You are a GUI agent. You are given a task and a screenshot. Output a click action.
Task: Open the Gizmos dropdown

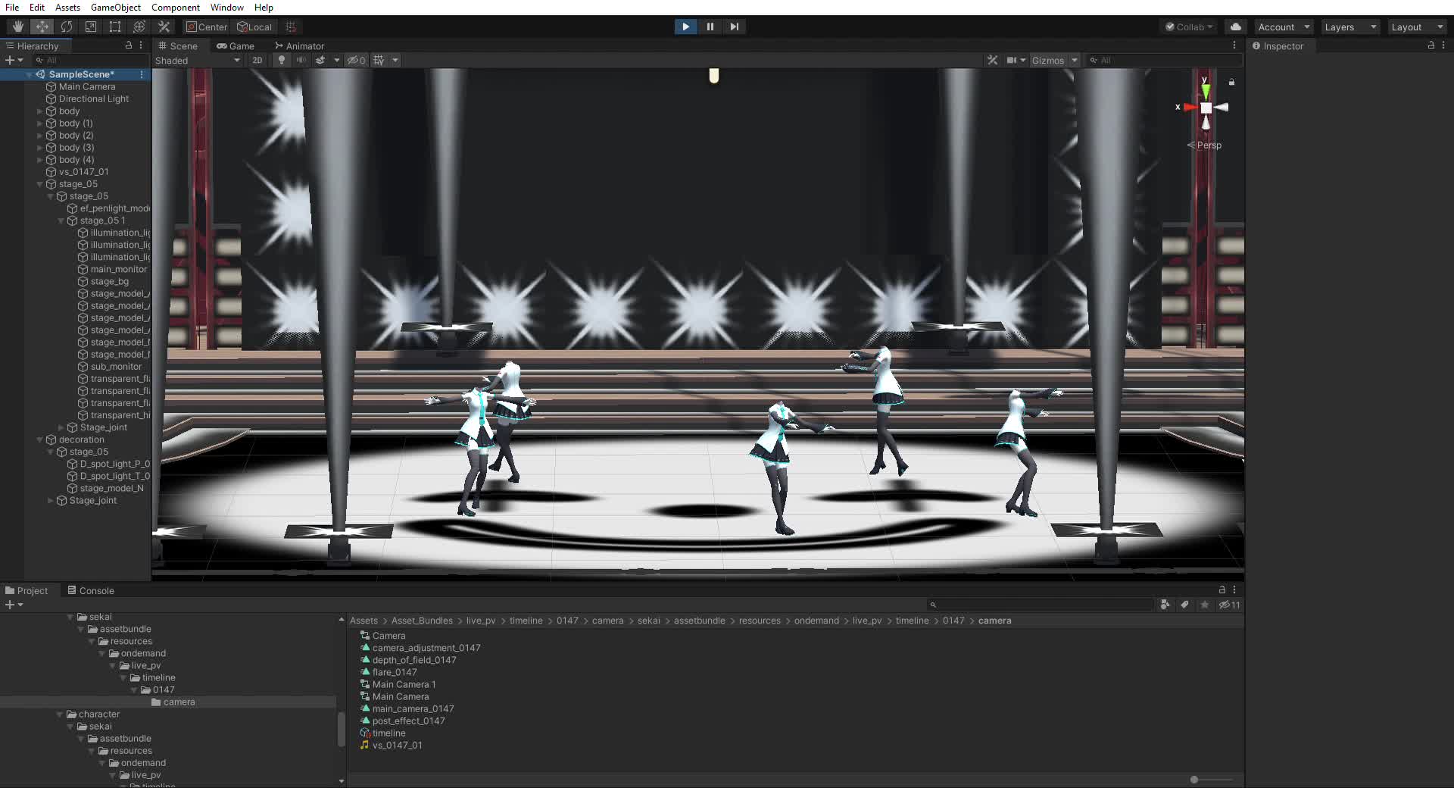pos(1054,60)
